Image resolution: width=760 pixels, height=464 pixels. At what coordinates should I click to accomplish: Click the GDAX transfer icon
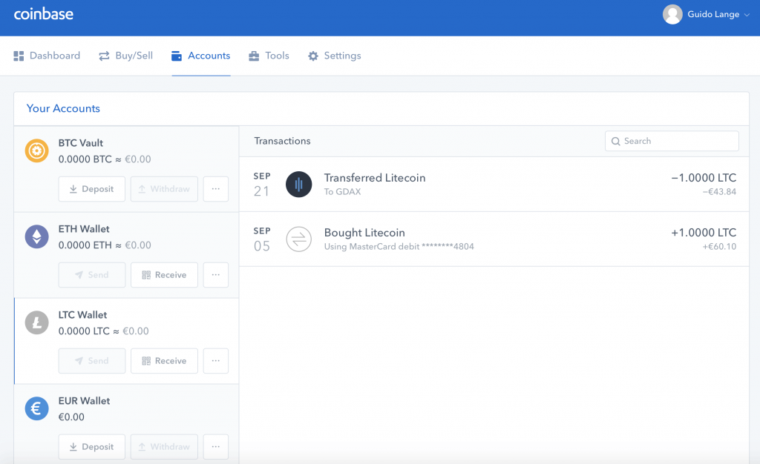tap(298, 185)
